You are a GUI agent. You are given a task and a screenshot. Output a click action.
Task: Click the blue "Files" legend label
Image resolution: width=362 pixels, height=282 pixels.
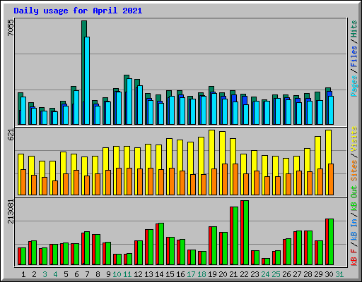[x=354, y=56]
